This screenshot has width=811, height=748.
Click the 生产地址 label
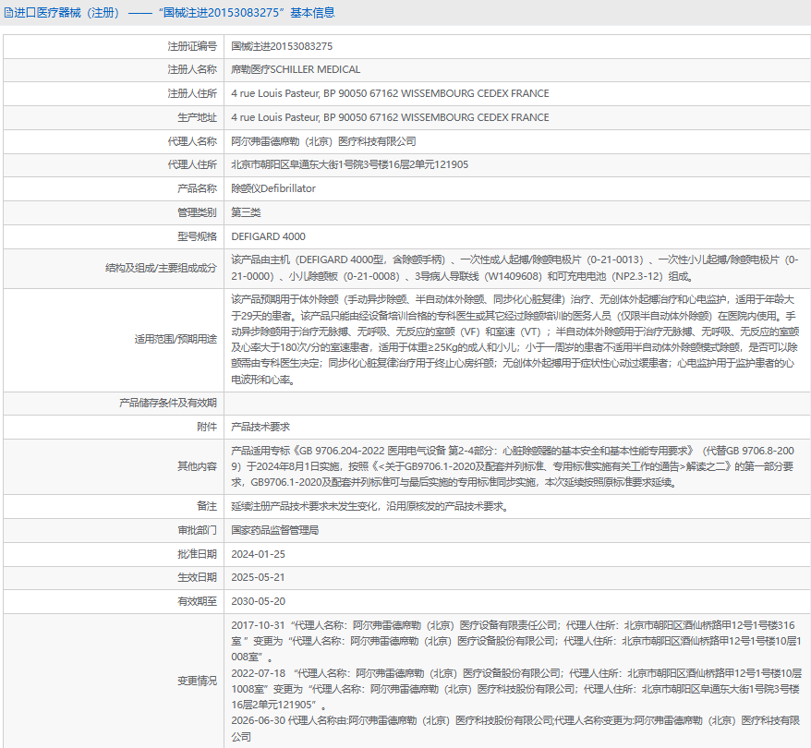click(x=197, y=117)
